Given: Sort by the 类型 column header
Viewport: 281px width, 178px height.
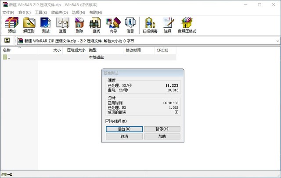Looking at the screenshot, I should pyautogui.click(x=105, y=50).
